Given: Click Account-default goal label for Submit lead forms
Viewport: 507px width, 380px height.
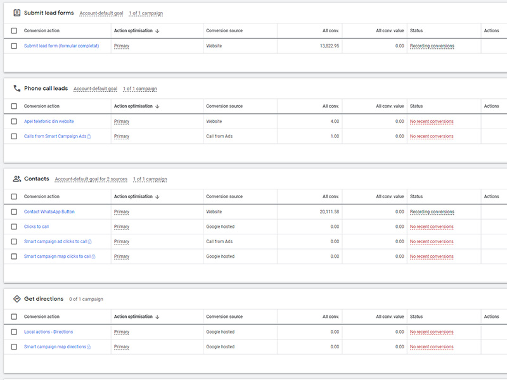Looking at the screenshot, I should tap(101, 13).
